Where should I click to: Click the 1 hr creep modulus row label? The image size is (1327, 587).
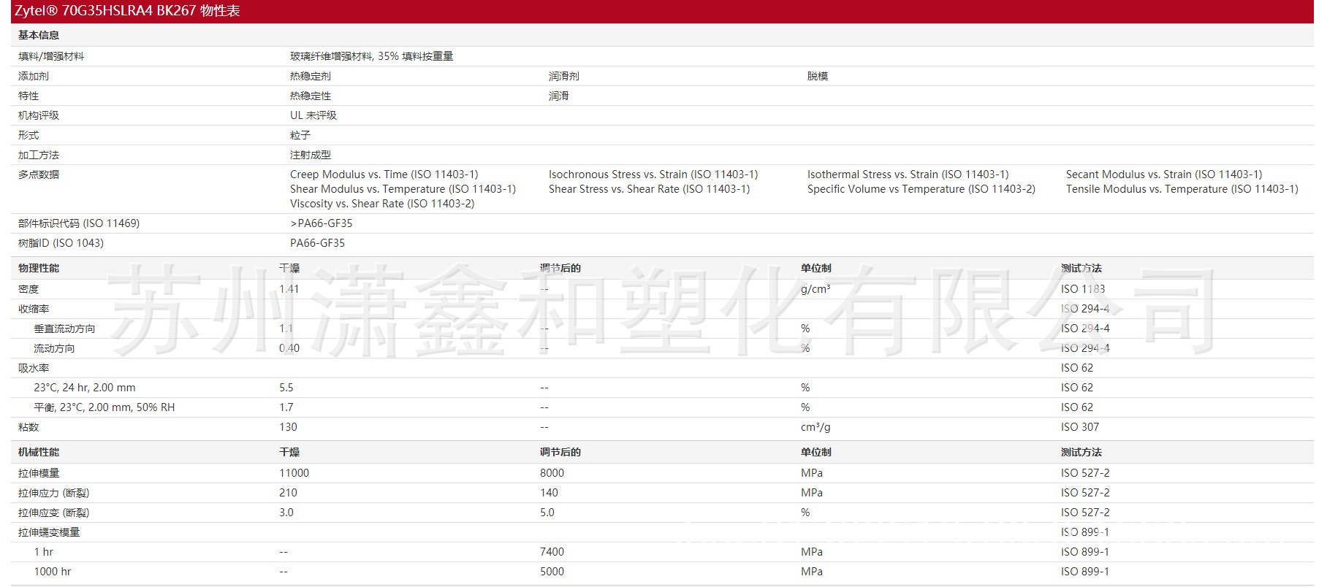[43, 552]
